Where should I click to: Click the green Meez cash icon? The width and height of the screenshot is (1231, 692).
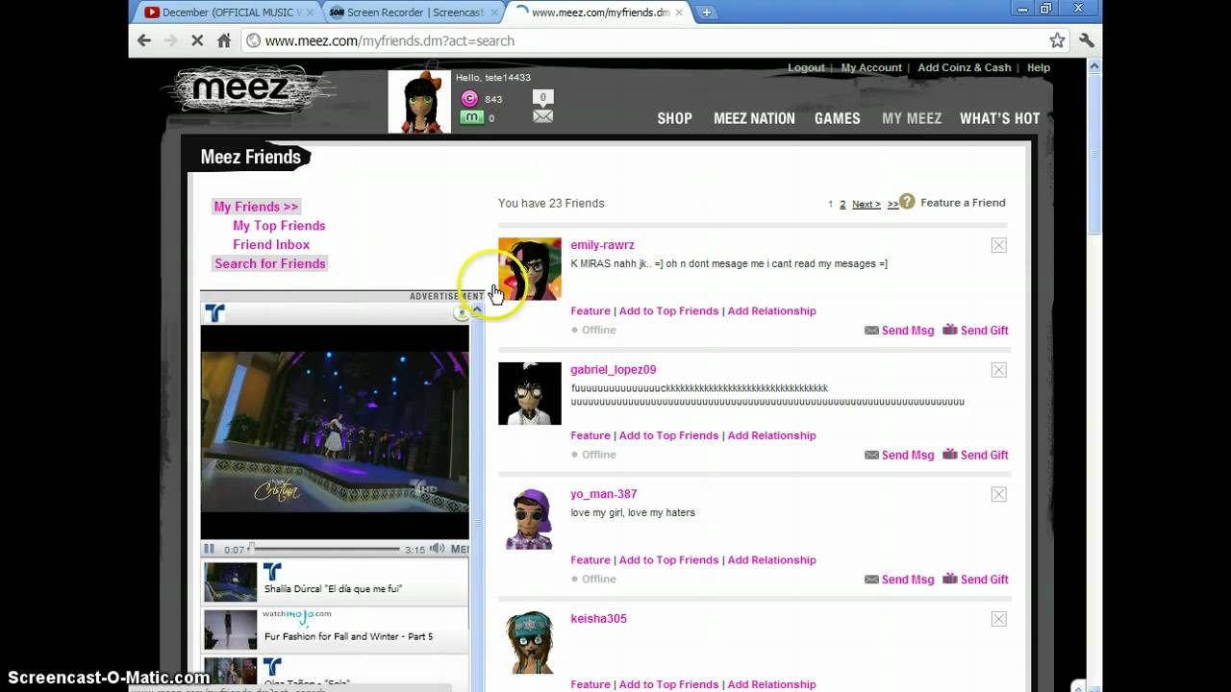(x=471, y=117)
